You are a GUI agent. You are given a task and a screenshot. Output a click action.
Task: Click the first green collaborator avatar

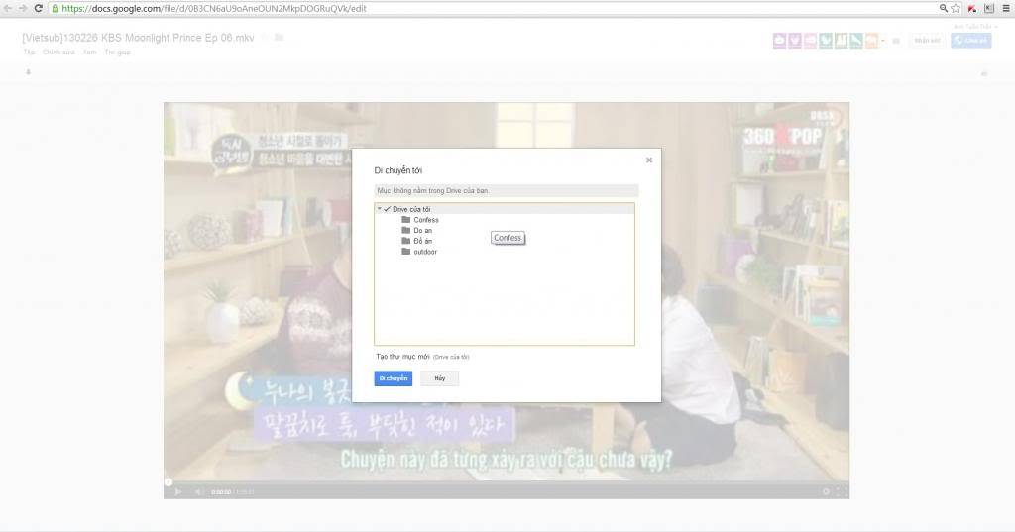coord(826,41)
